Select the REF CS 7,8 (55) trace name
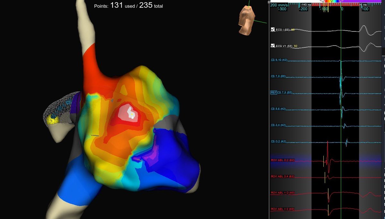This screenshot has width=385, height=219. coord(285,92)
